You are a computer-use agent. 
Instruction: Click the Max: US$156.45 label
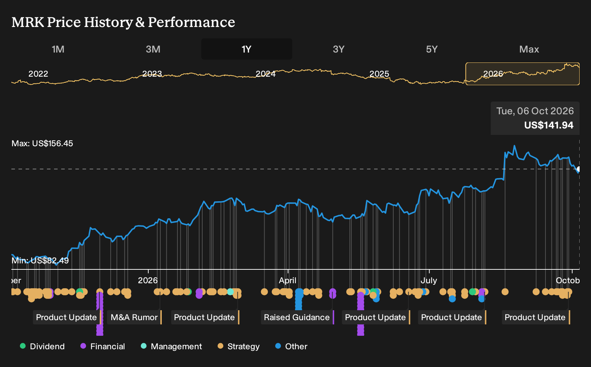[42, 143]
